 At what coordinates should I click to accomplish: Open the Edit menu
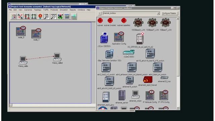point(15,10)
